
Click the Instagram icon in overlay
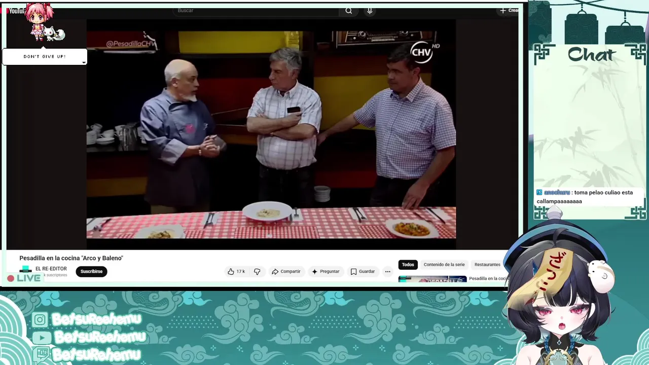(41, 320)
